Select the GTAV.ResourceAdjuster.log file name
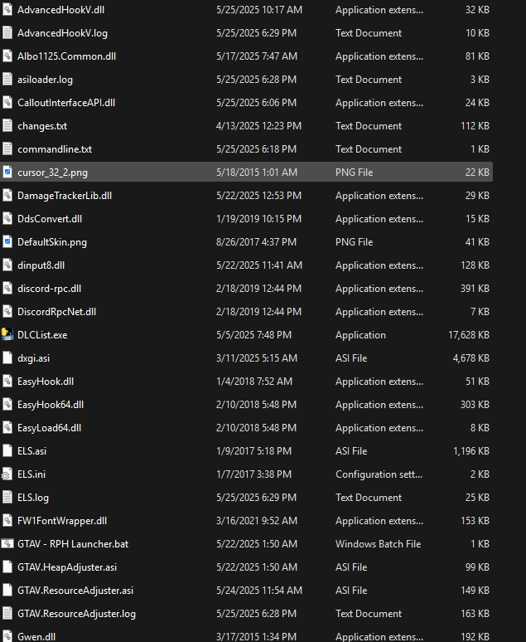This screenshot has height=642, width=526. pos(76,614)
